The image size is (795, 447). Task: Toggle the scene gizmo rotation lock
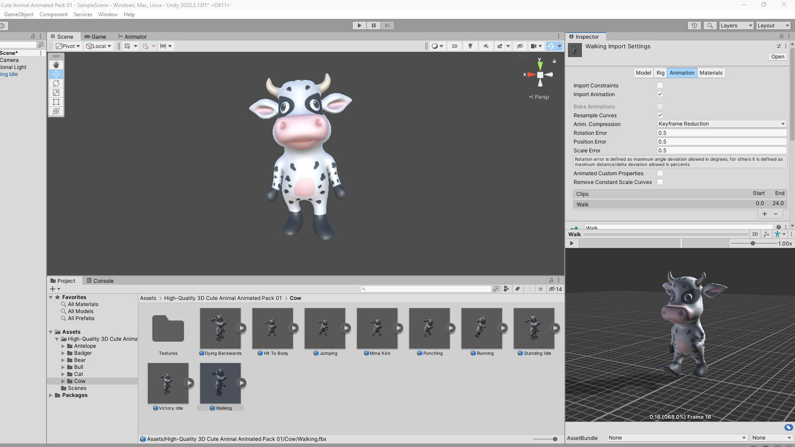point(554,61)
